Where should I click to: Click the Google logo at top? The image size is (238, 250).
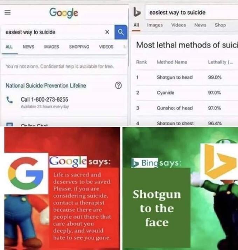pyautogui.click(x=64, y=13)
